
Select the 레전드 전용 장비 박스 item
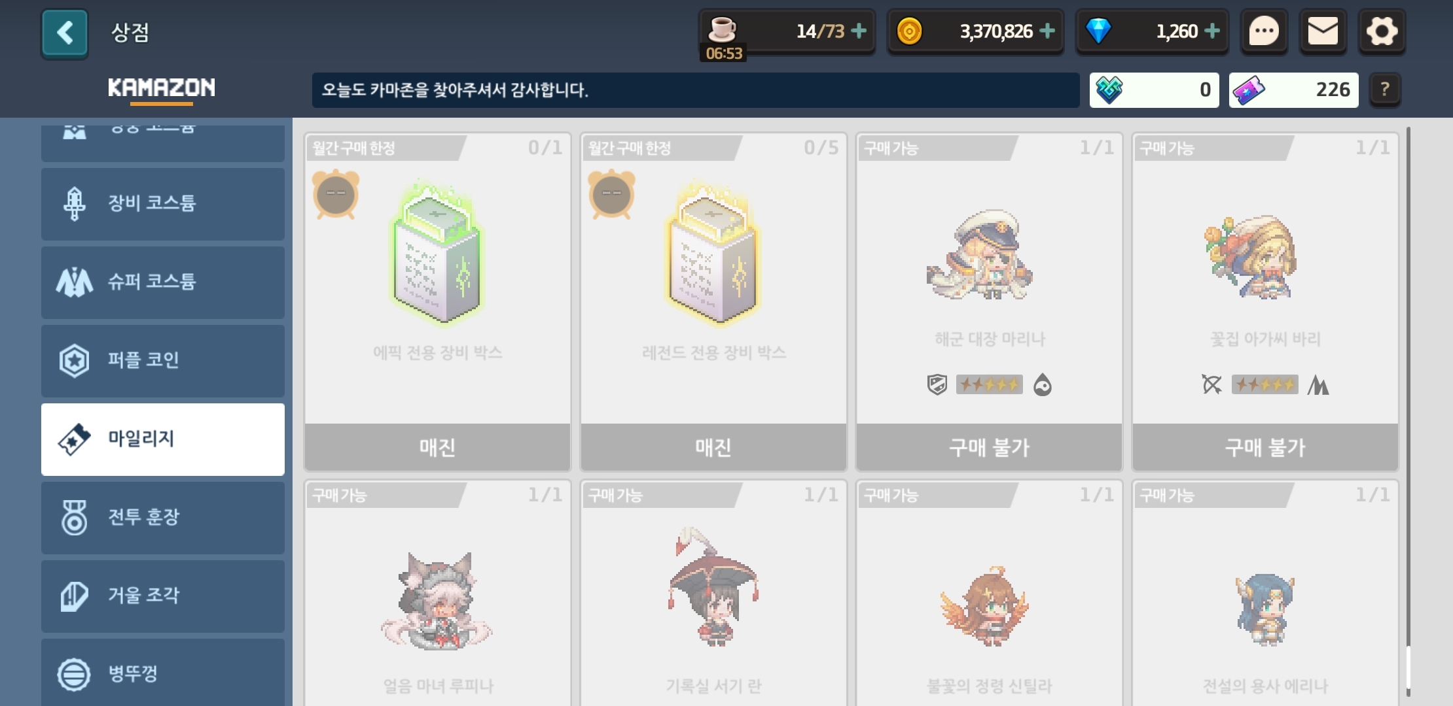click(x=713, y=302)
